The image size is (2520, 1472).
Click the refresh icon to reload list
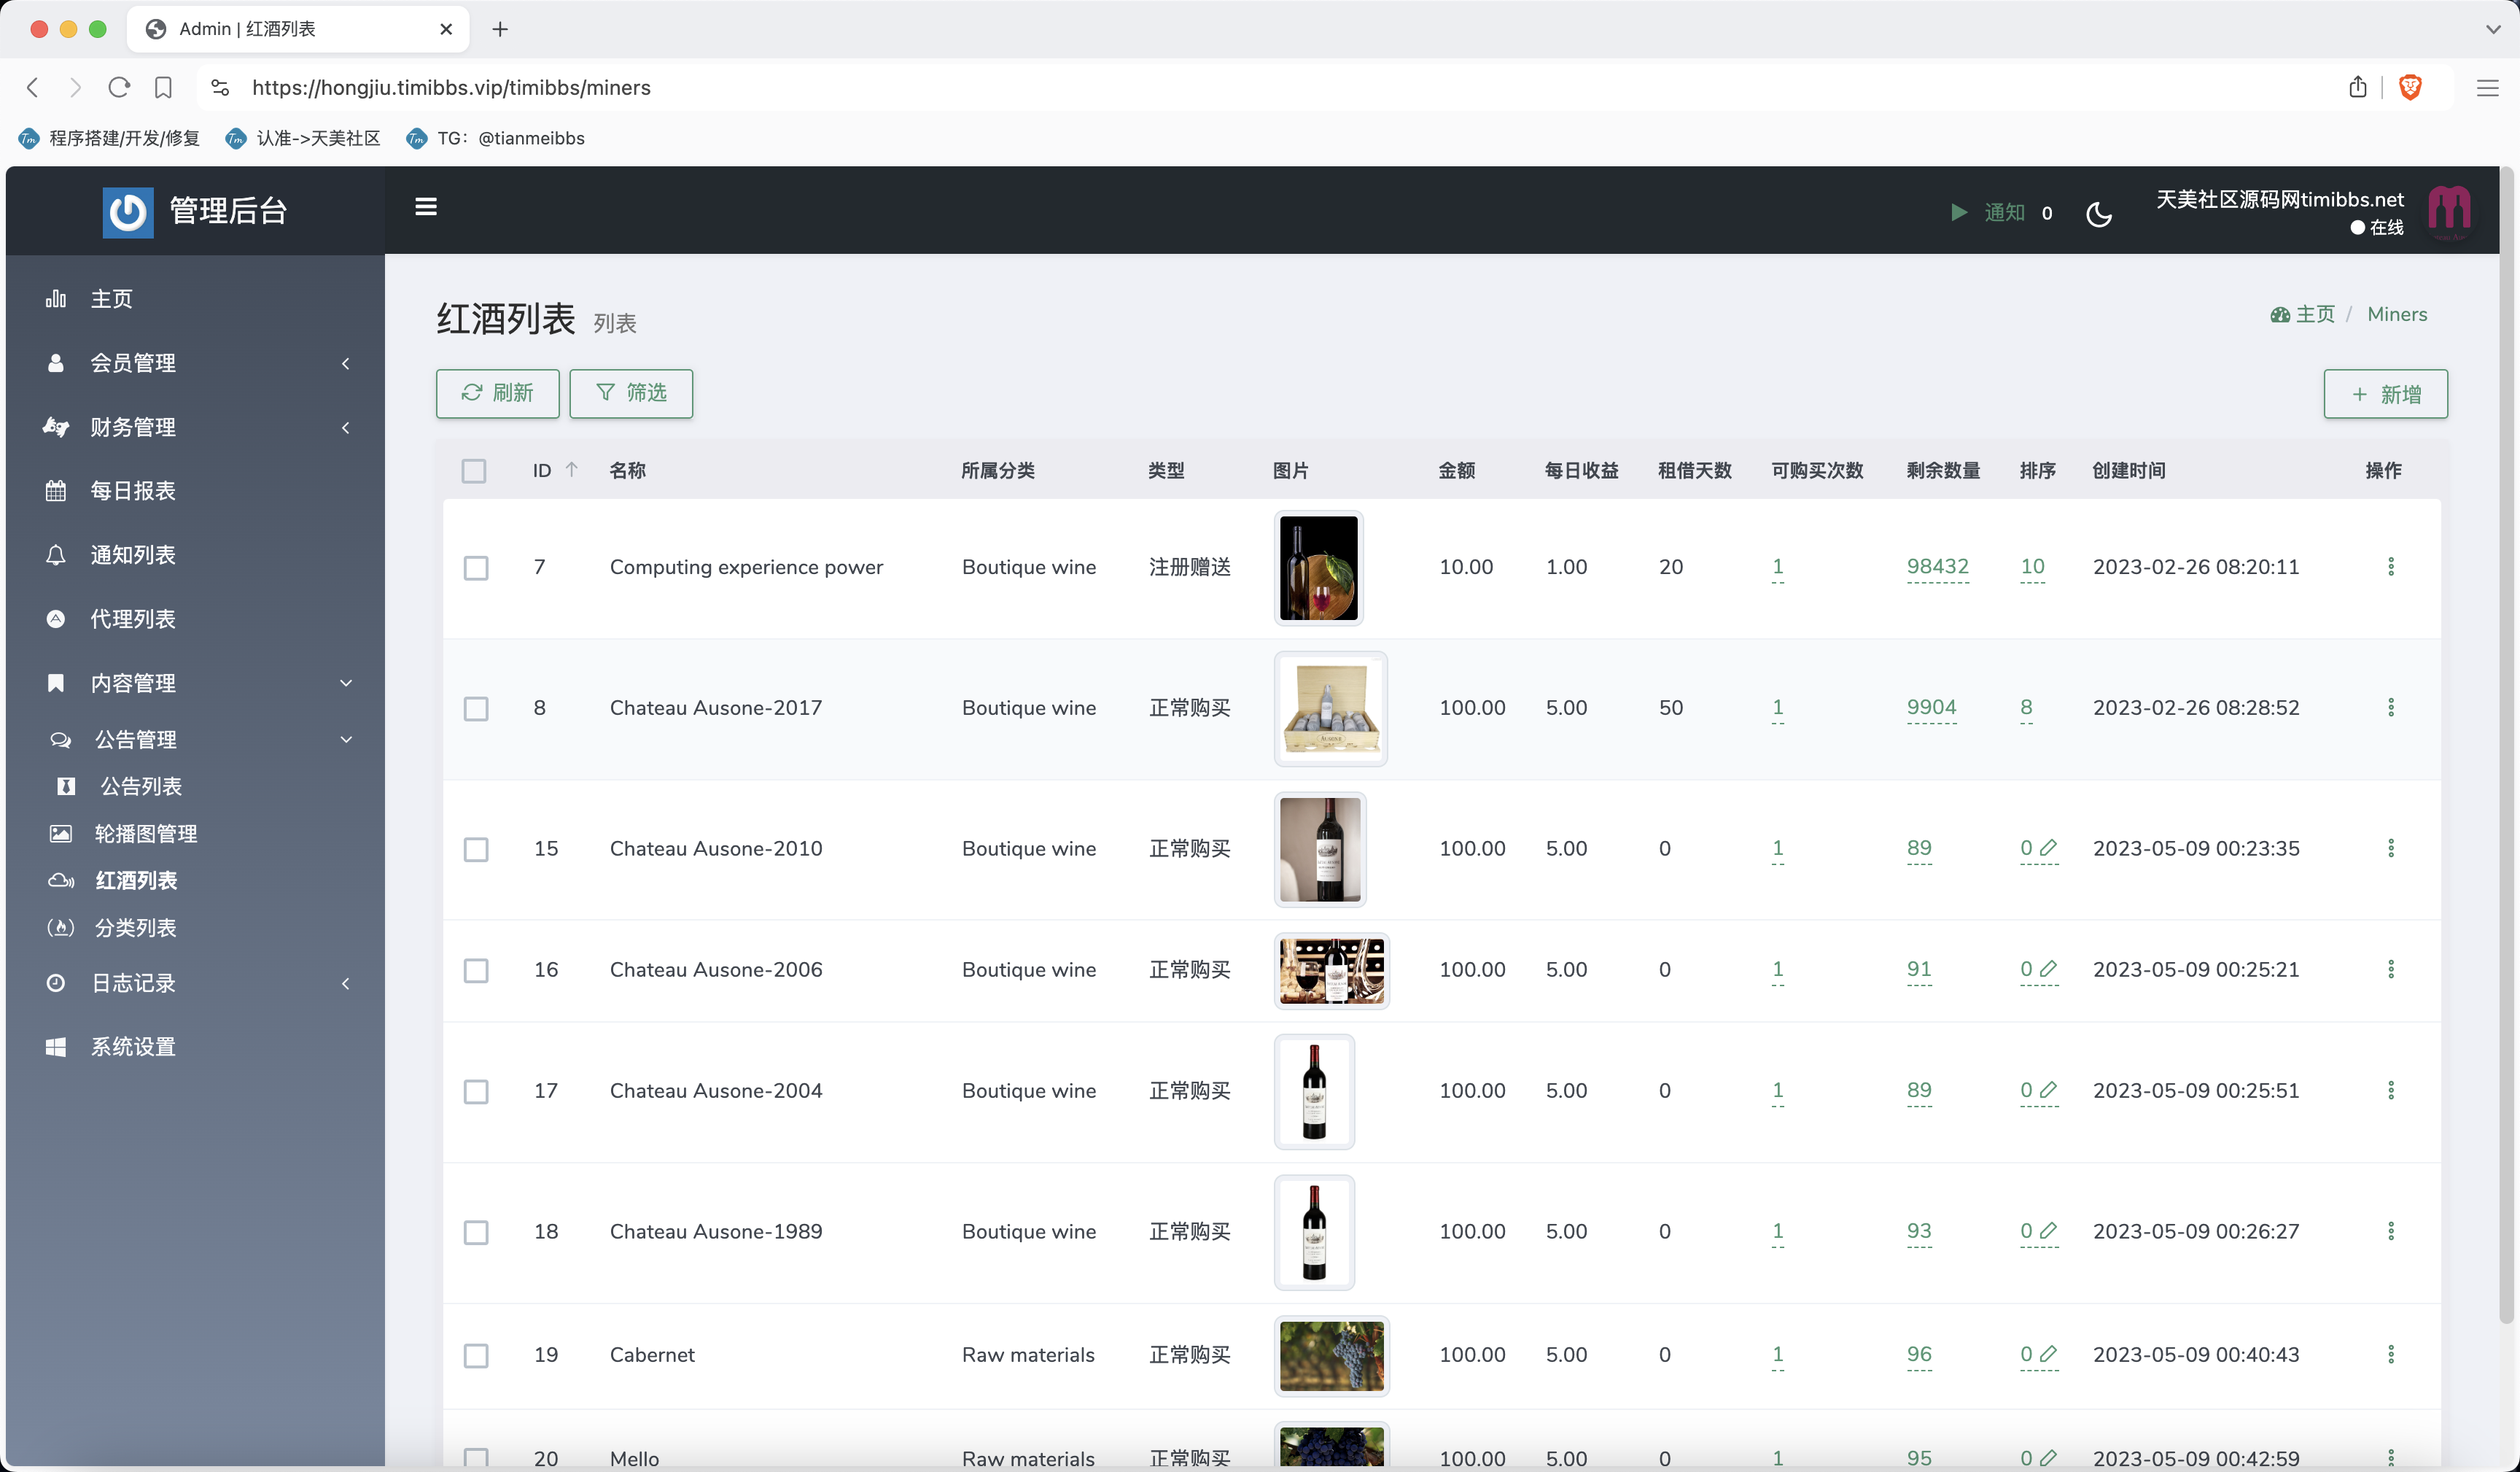tap(471, 391)
